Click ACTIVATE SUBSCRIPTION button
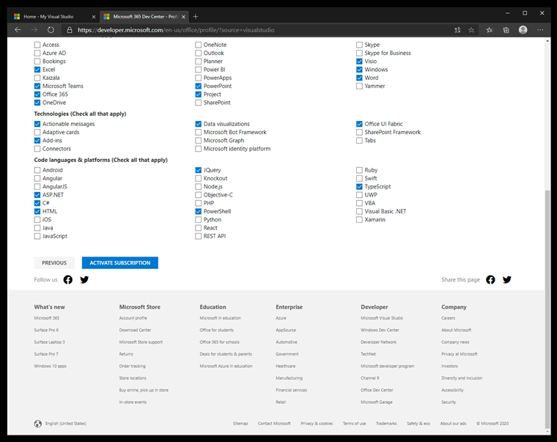This screenshot has width=557, height=442. 120,263
